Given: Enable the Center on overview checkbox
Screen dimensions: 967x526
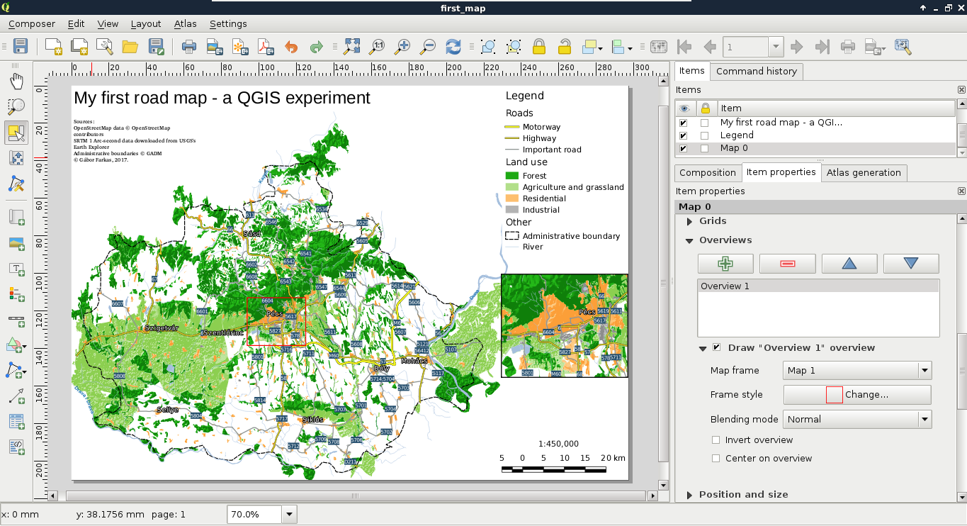Looking at the screenshot, I should pyautogui.click(x=716, y=459).
